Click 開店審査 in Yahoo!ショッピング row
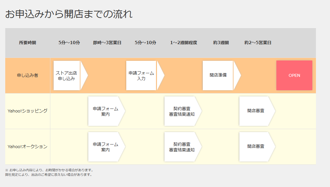This screenshot has height=187, width=330. (257, 111)
